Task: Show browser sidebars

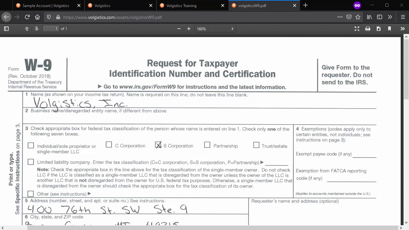Action: pos(380,17)
